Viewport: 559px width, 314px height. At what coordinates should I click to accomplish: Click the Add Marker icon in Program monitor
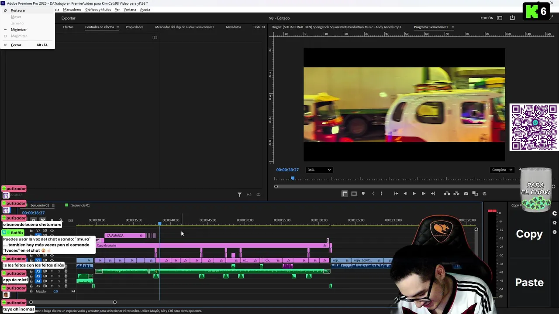tap(363, 194)
